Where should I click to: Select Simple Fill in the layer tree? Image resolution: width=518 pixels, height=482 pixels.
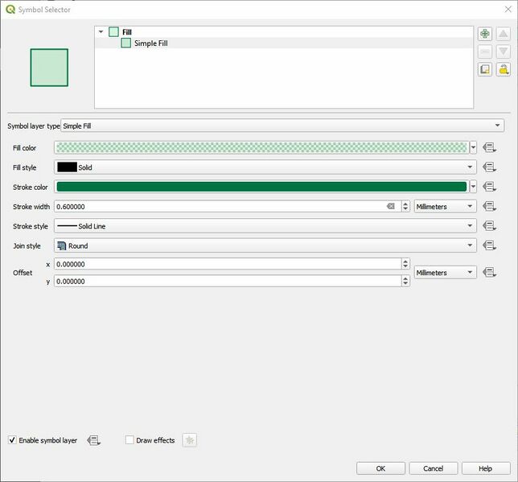coord(150,43)
